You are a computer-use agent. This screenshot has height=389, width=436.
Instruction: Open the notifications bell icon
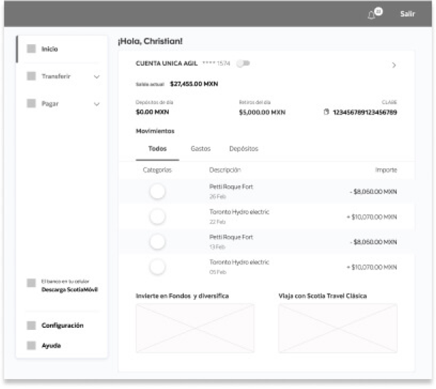tap(371, 15)
